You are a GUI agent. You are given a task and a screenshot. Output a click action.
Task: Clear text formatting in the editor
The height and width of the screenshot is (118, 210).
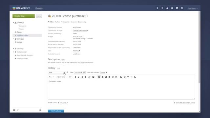pos(135,77)
